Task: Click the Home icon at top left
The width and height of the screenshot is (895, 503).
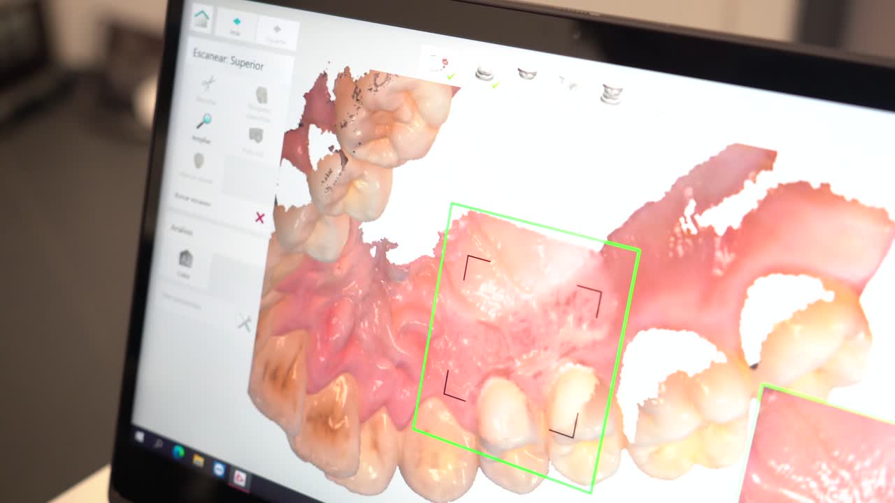Action: coord(203,19)
